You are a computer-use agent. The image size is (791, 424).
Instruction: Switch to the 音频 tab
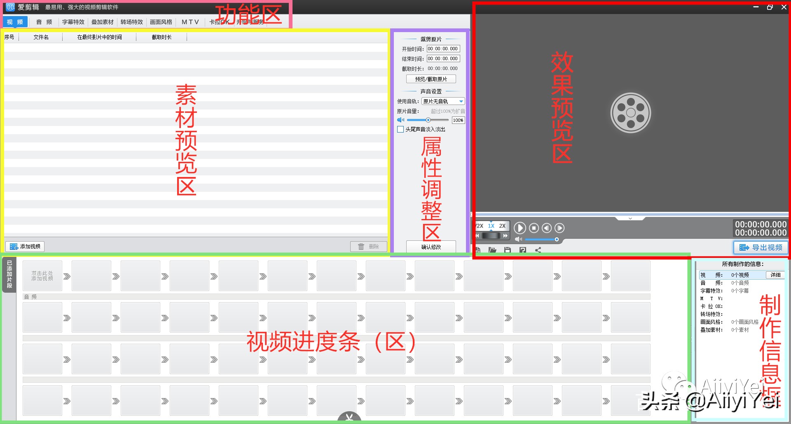(x=43, y=22)
